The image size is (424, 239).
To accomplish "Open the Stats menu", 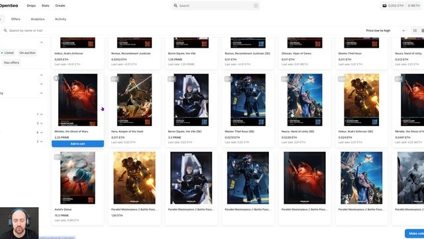I will (46, 6).
